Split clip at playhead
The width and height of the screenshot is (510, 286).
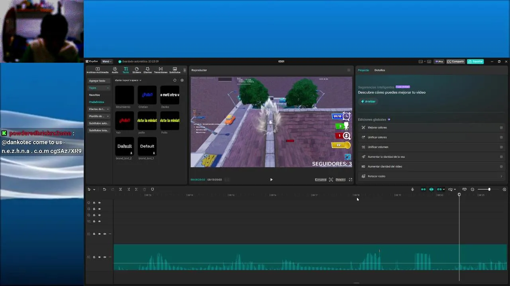pyautogui.click(x=120, y=189)
